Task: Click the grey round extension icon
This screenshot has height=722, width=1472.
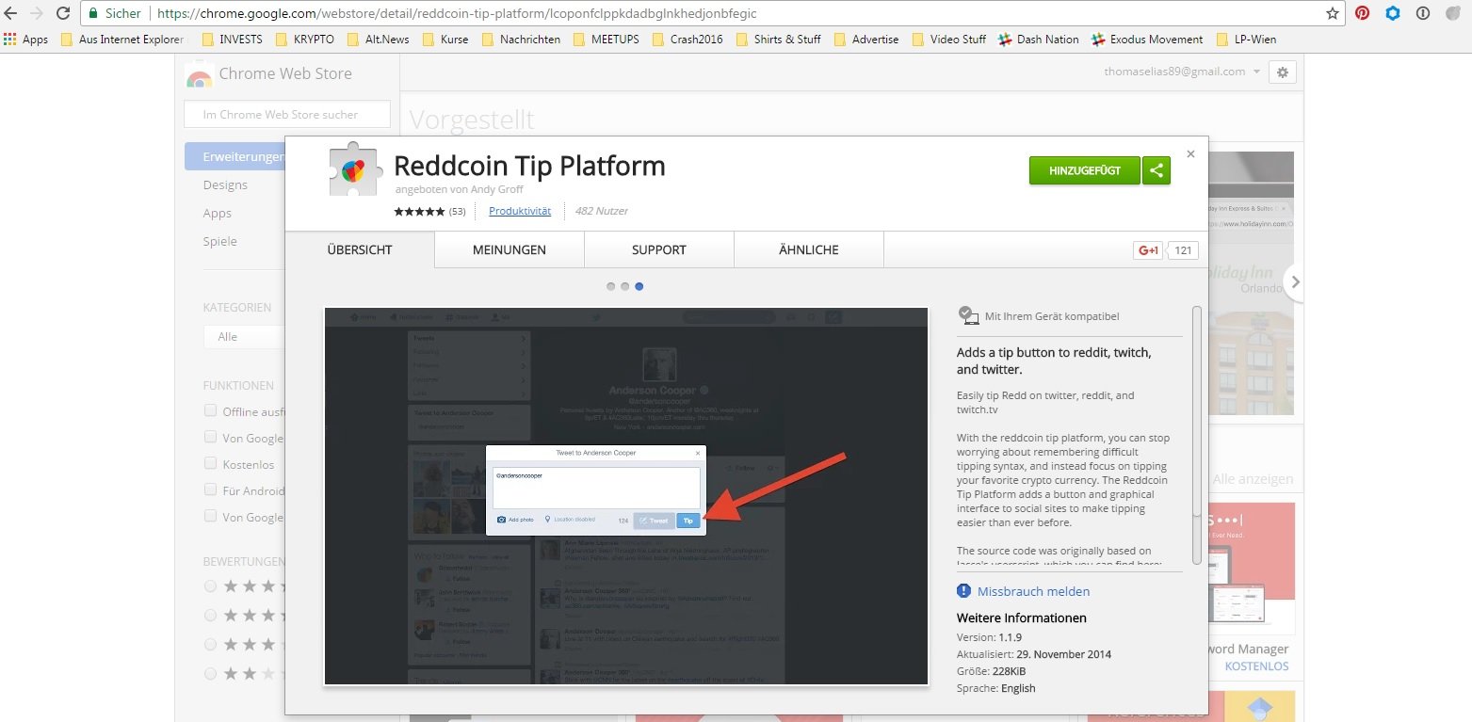Action: pyautogui.click(x=1452, y=14)
